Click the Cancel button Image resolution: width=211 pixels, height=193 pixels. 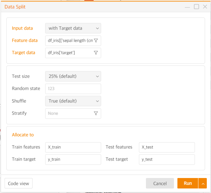[160, 183]
